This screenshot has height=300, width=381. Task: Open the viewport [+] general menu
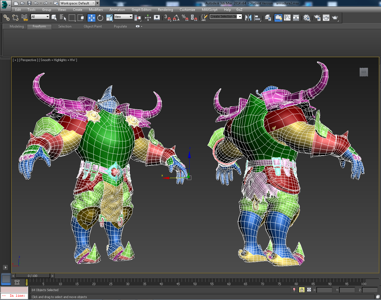pos(15,60)
